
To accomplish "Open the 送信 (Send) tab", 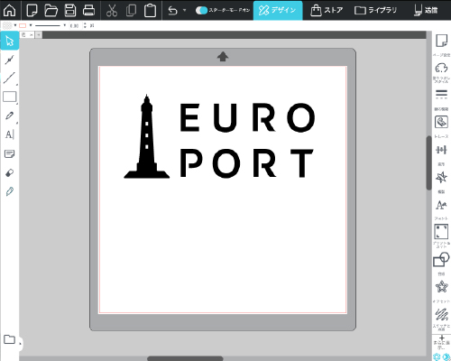I will [x=426, y=10].
